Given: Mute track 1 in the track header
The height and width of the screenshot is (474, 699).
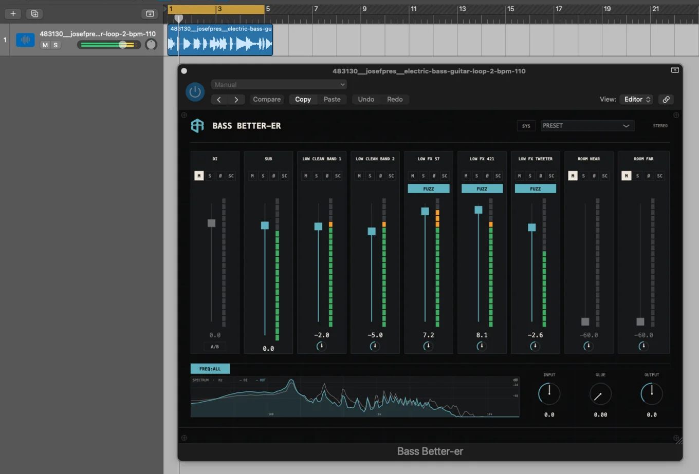Looking at the screenshot, I should (45, 45).
